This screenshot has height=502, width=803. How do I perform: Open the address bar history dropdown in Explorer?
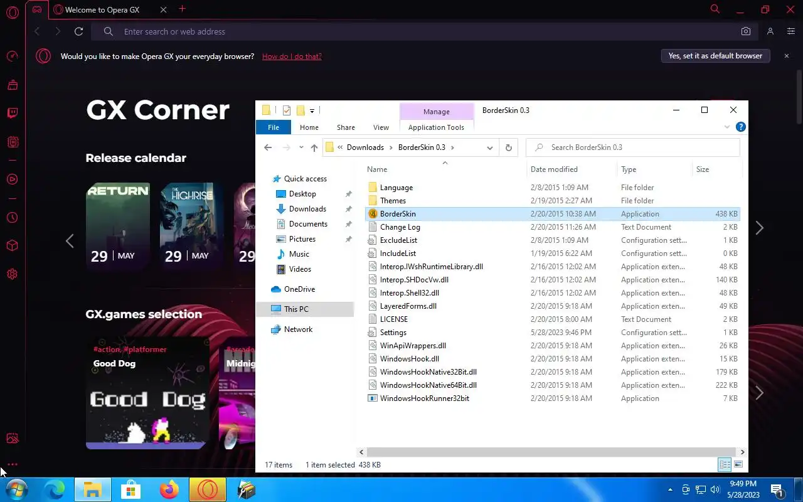pos(490,147)
